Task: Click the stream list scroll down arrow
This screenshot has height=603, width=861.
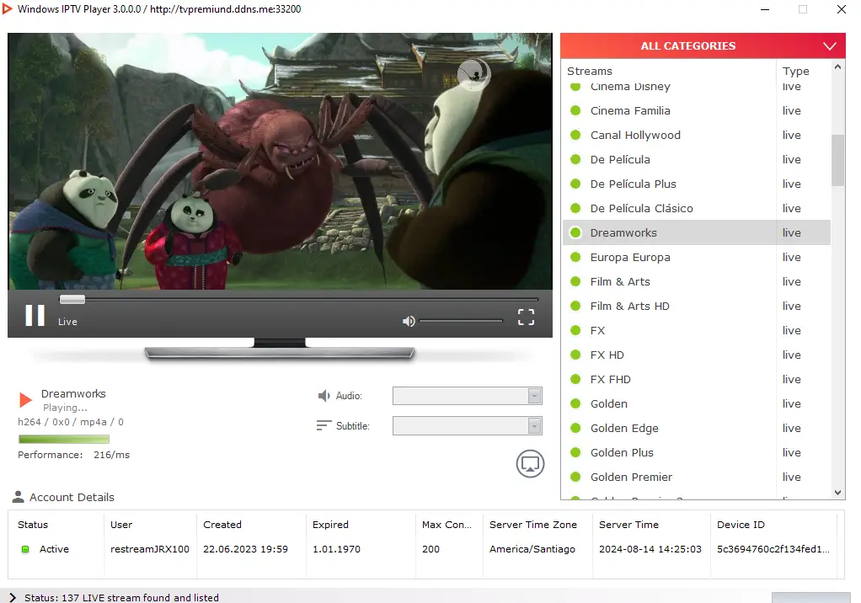Action: pyautogui.click(x=837, y=492)
